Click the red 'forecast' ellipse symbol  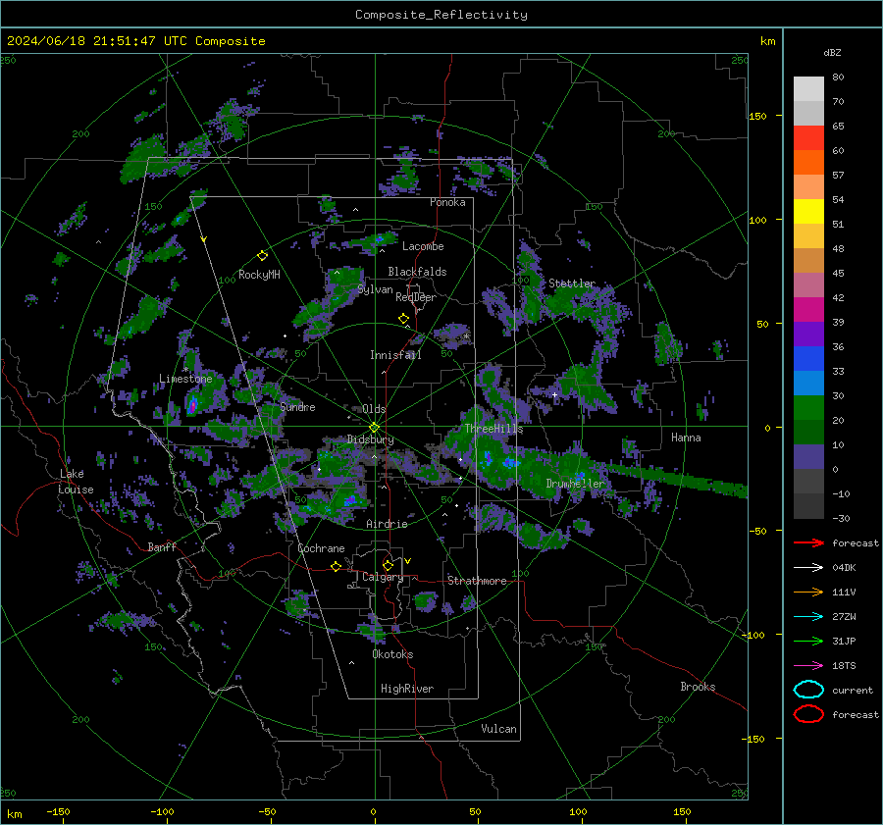point(808,714)
